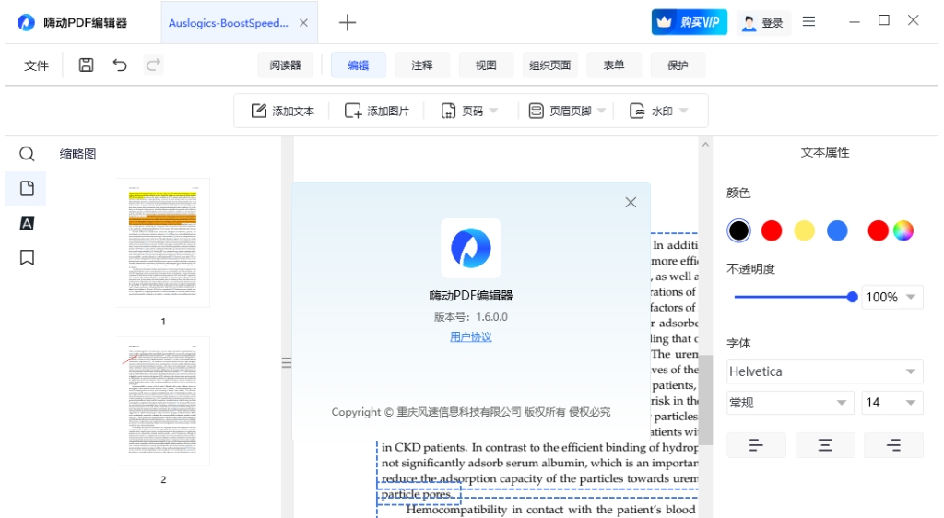This screenshot has height=518, width=944.
Task: Open the text list sidebar icon
Action: click(x=27, y=223)
